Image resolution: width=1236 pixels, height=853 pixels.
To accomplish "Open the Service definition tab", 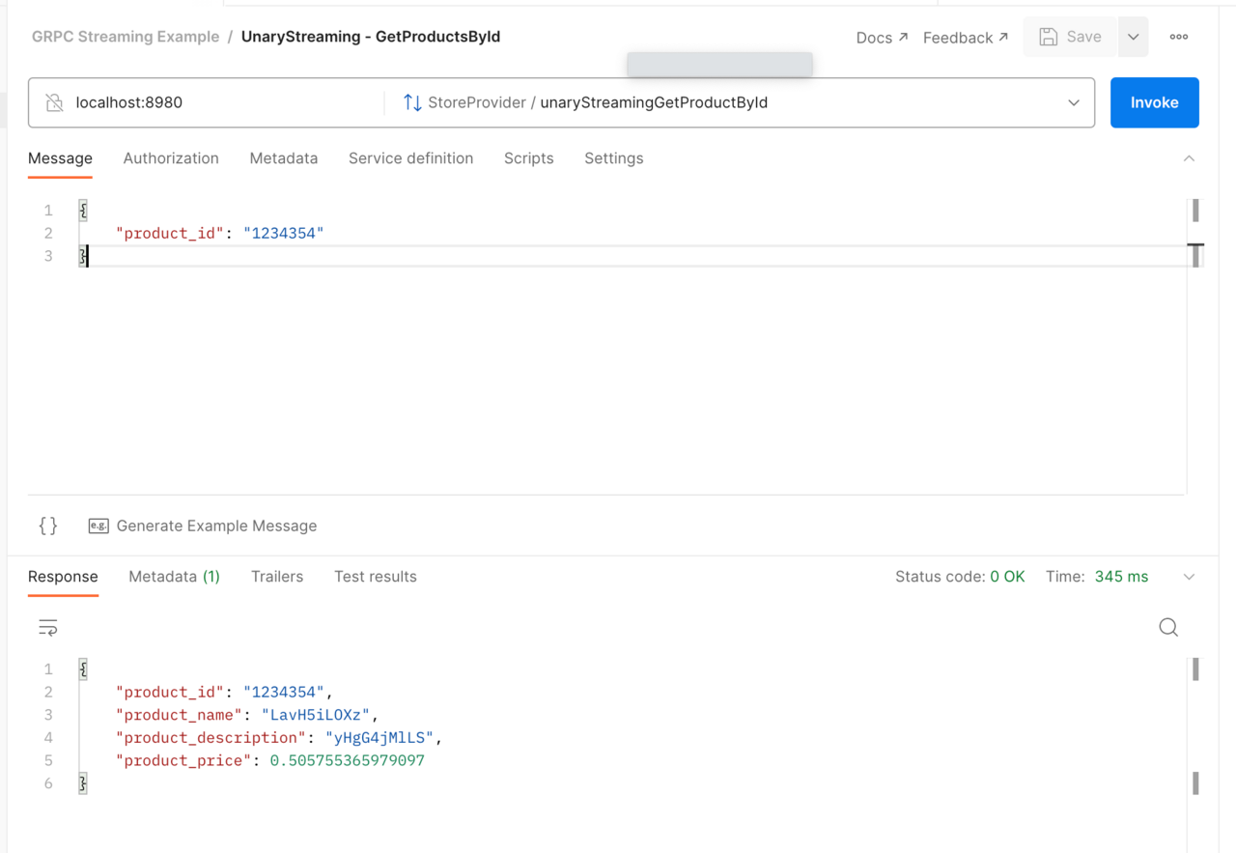I will tap(410, 158).
